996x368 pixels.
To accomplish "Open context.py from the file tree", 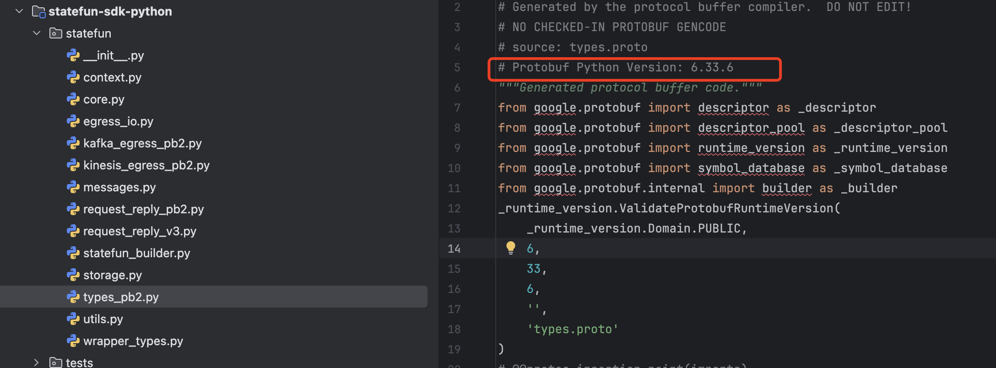I will [x=112, y=77].
